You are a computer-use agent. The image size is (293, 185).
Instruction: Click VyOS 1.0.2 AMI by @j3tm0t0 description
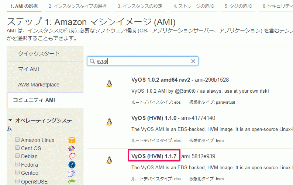(200, 91)
